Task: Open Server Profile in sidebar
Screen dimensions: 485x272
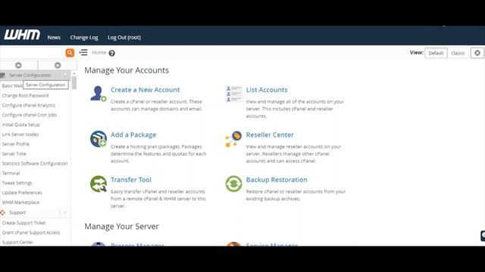Action: pyautogui.click(x=15, y=144)
